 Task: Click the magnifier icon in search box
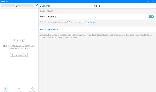coord(16,6)
